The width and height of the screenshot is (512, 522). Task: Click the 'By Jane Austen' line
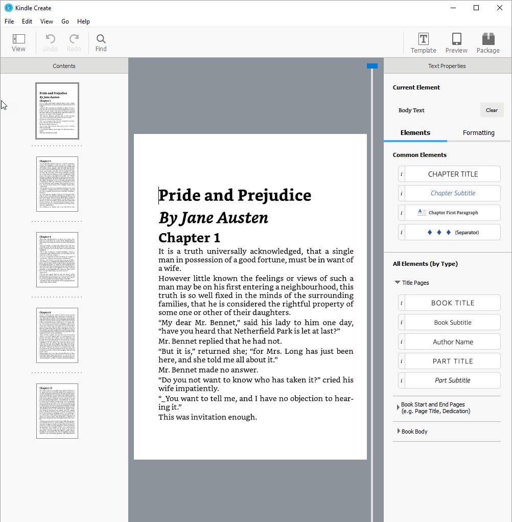213,218
